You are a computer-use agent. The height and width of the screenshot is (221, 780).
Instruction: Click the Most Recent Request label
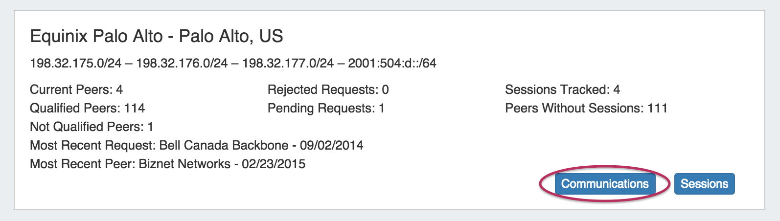coord(92,145)
